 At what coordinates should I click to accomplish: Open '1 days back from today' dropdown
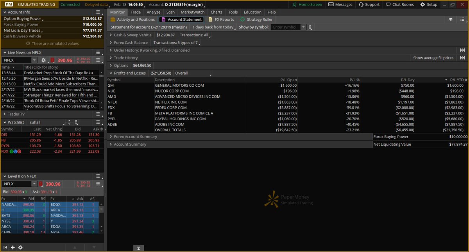(x=214, y=27)
